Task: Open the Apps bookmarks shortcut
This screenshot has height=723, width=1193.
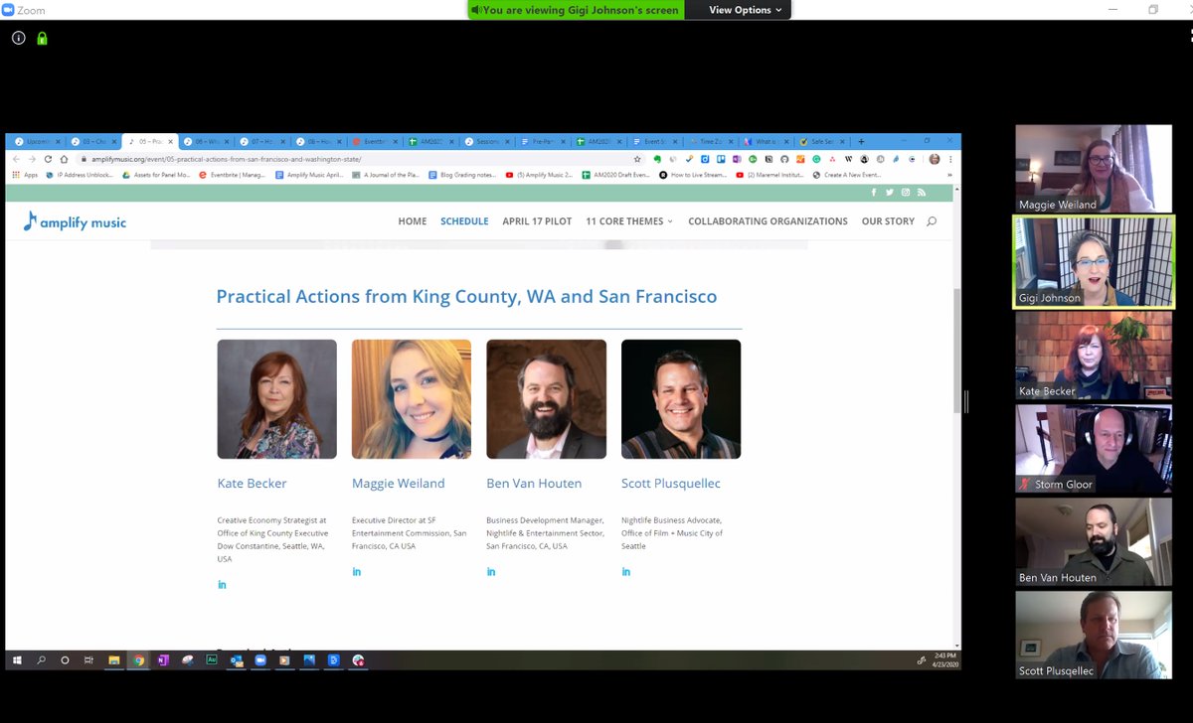Action: point(25,175)
